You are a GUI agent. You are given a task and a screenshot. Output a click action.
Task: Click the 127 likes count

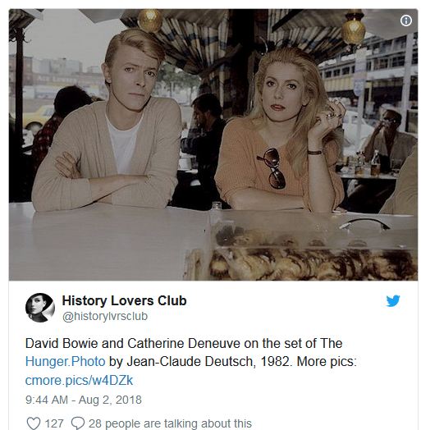tap(54, 423)
